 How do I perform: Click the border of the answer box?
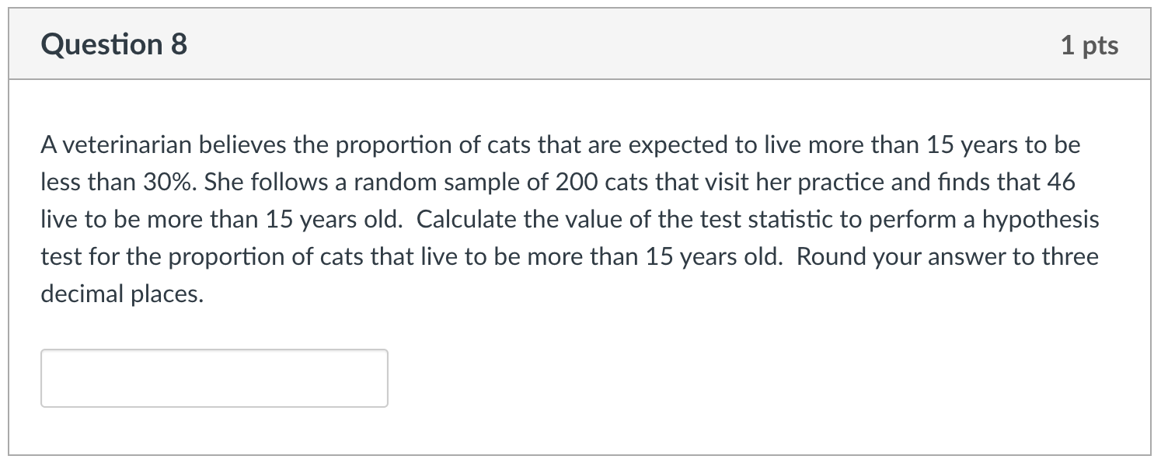214,351
